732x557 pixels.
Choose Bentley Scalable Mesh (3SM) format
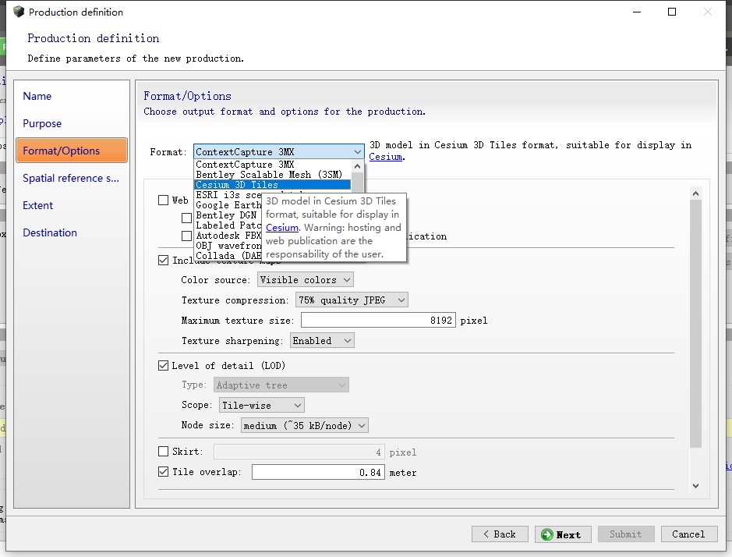pos(273,174)
